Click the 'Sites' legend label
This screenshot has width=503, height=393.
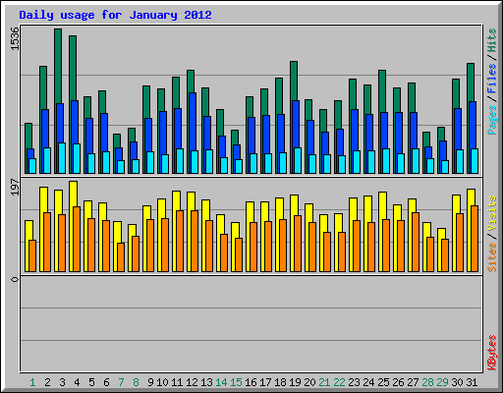(491, 257)
